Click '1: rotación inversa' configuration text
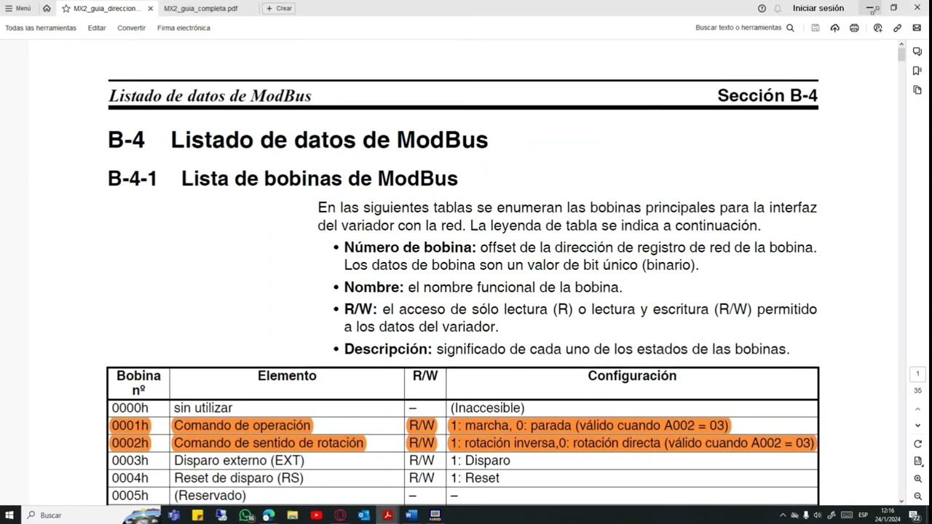 pos(502,443)
